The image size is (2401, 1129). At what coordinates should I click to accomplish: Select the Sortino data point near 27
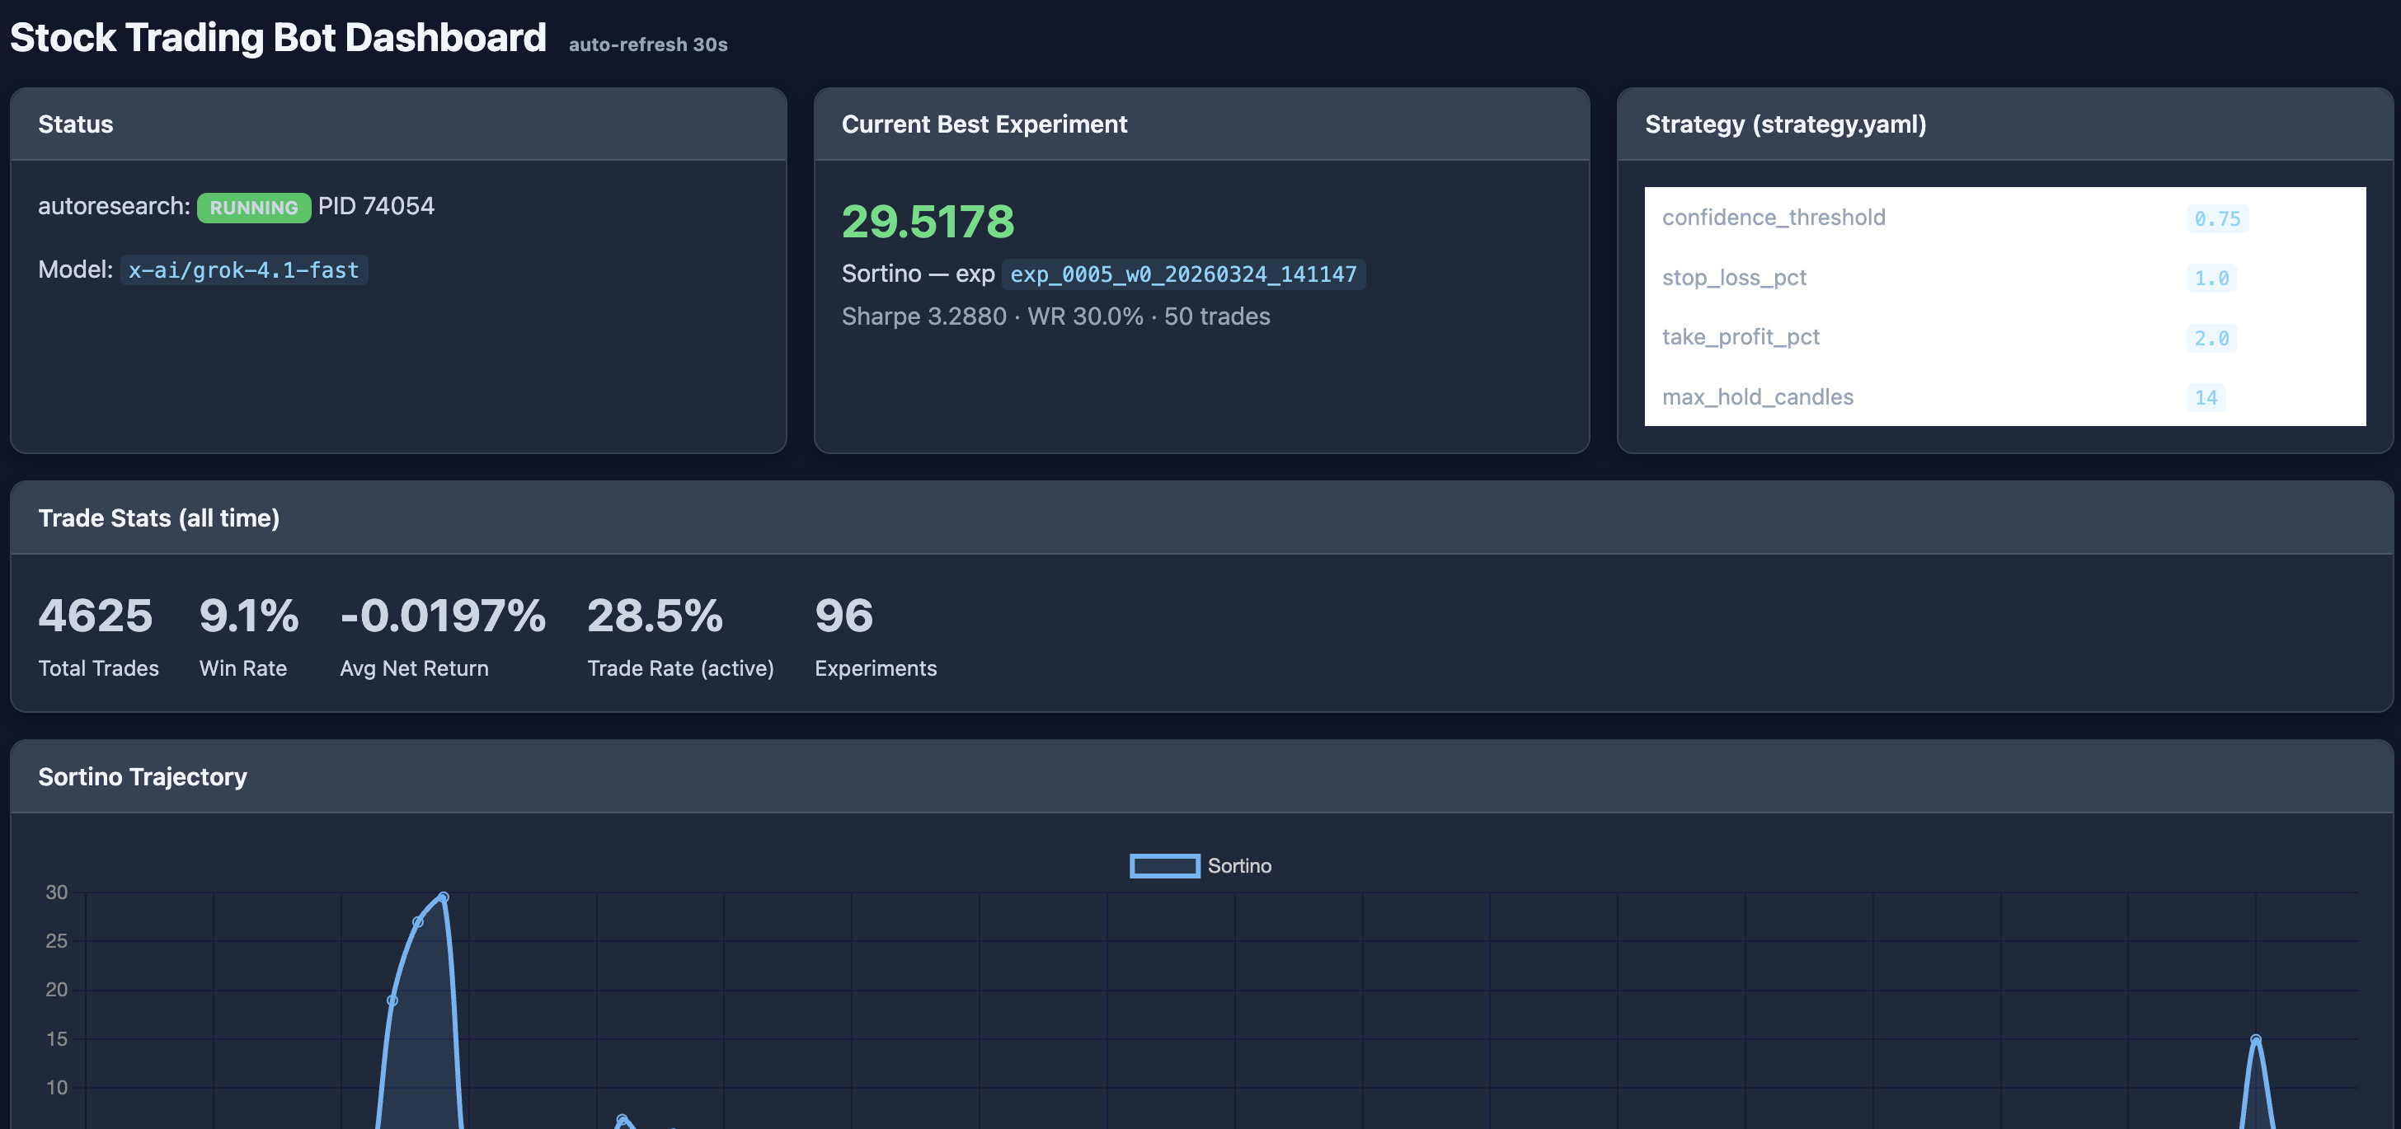[x=417, y=922]
